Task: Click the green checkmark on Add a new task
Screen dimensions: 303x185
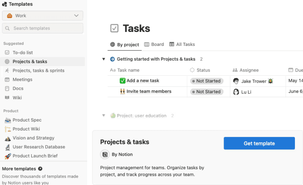Action: (123, 81)
